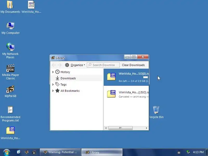208x156 pixels.
Task: Click the Start orb button
Action: tap(6, 152)
